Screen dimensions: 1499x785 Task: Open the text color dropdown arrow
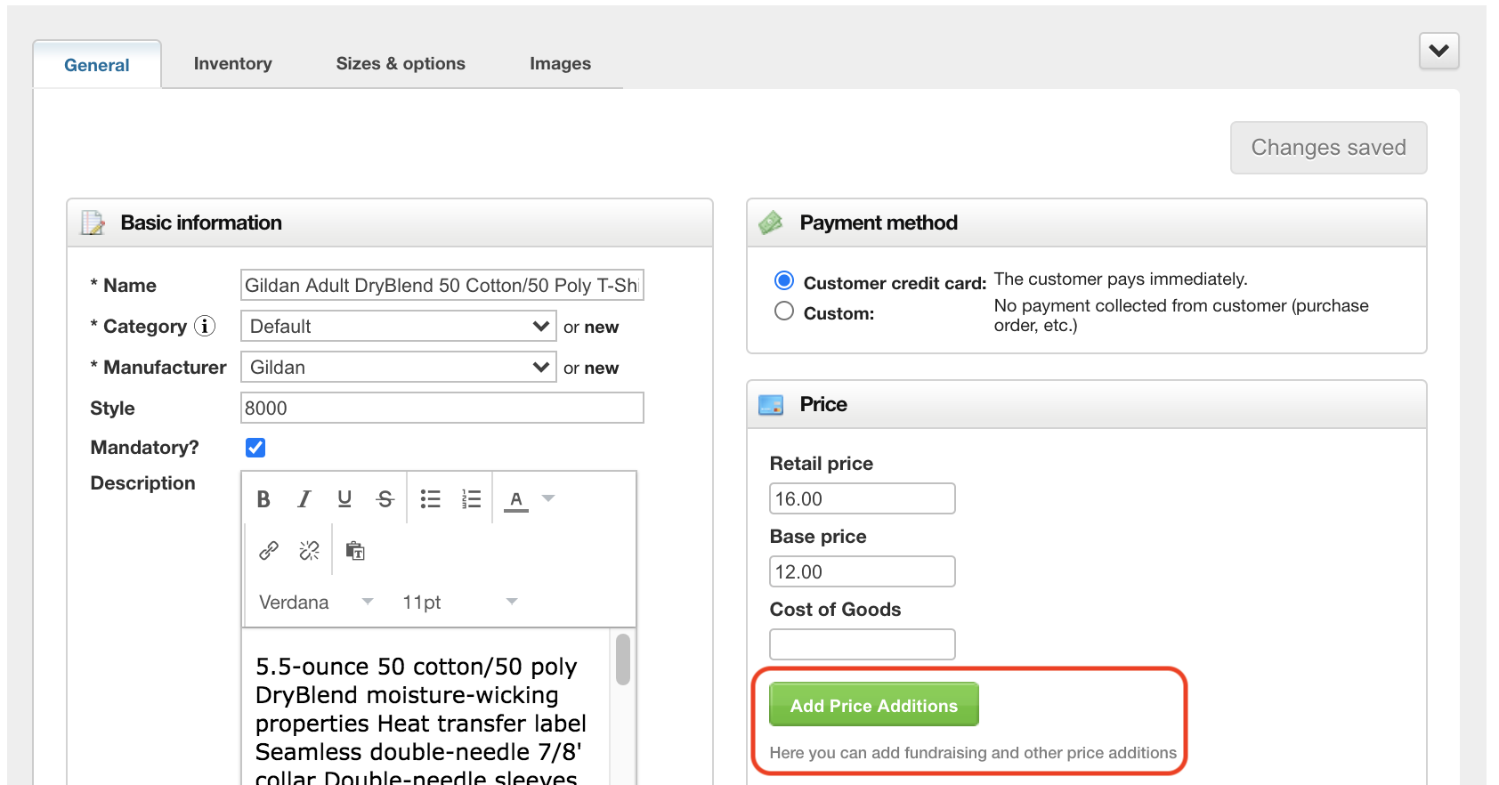pos(548,498)
